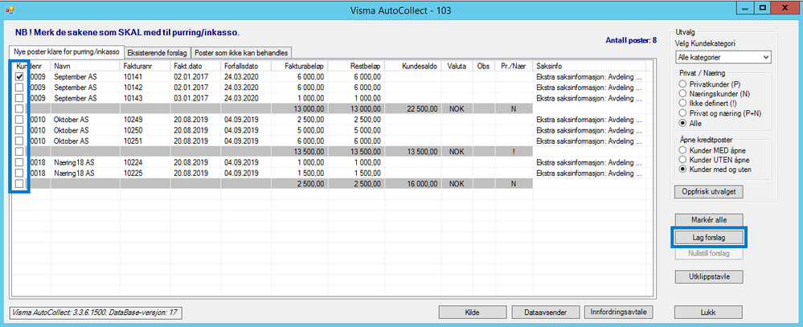The image size is (803, 327).
Task: Click the Pr./Nær column header
Action: tap(513, 66)
